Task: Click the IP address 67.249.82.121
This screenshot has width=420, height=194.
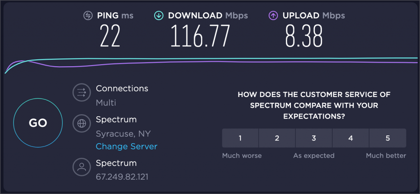Action: 122,177
